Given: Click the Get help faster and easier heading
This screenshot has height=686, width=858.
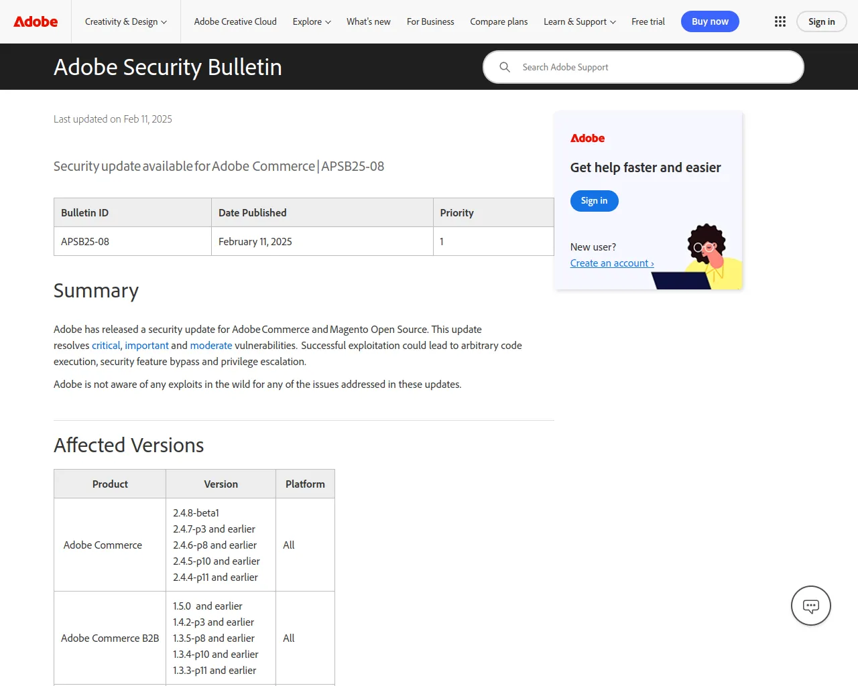Looking at the screenshot, I should pyautogui.click(x=646, y=167).
